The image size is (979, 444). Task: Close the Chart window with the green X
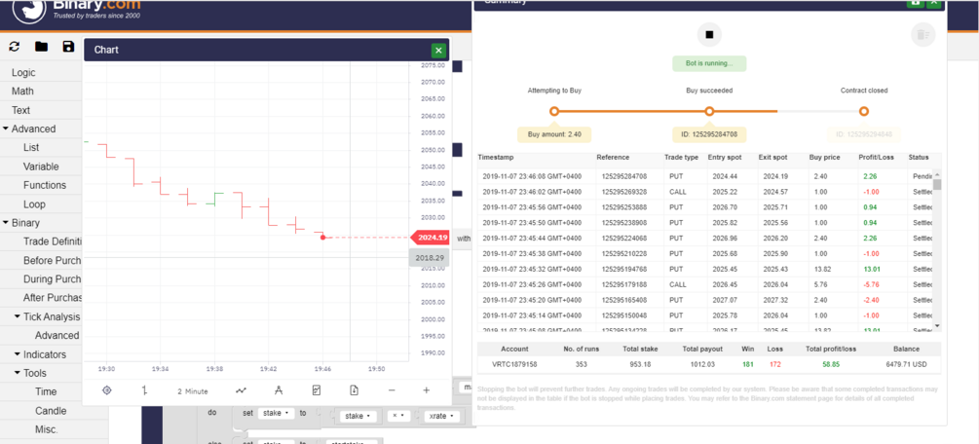[x=438, y=50]
